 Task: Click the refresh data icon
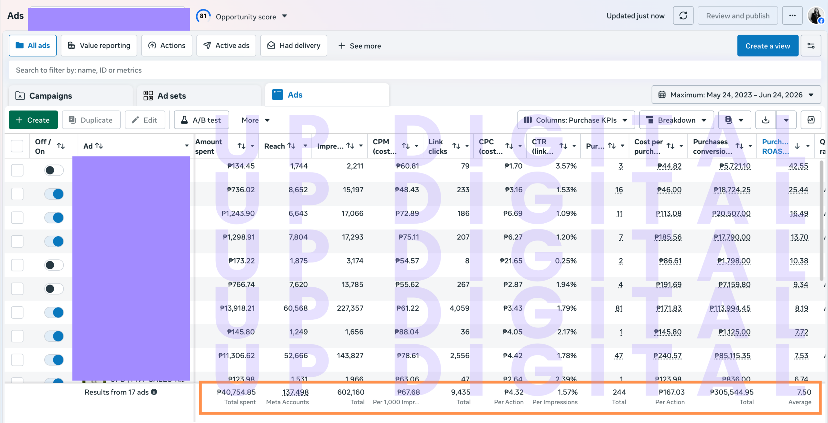pyautogui.click(x=683, y=16)
